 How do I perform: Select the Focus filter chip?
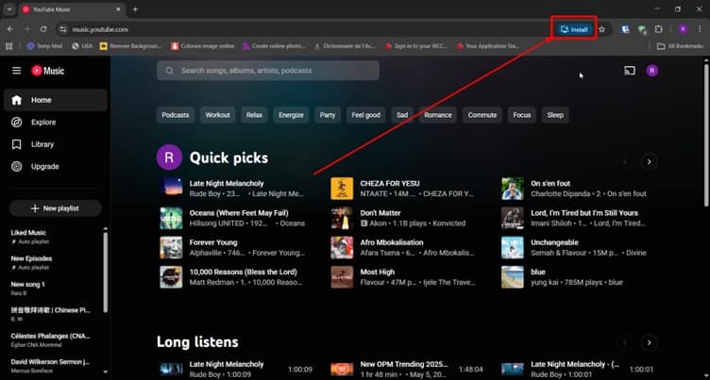click(x=521, y=115)
